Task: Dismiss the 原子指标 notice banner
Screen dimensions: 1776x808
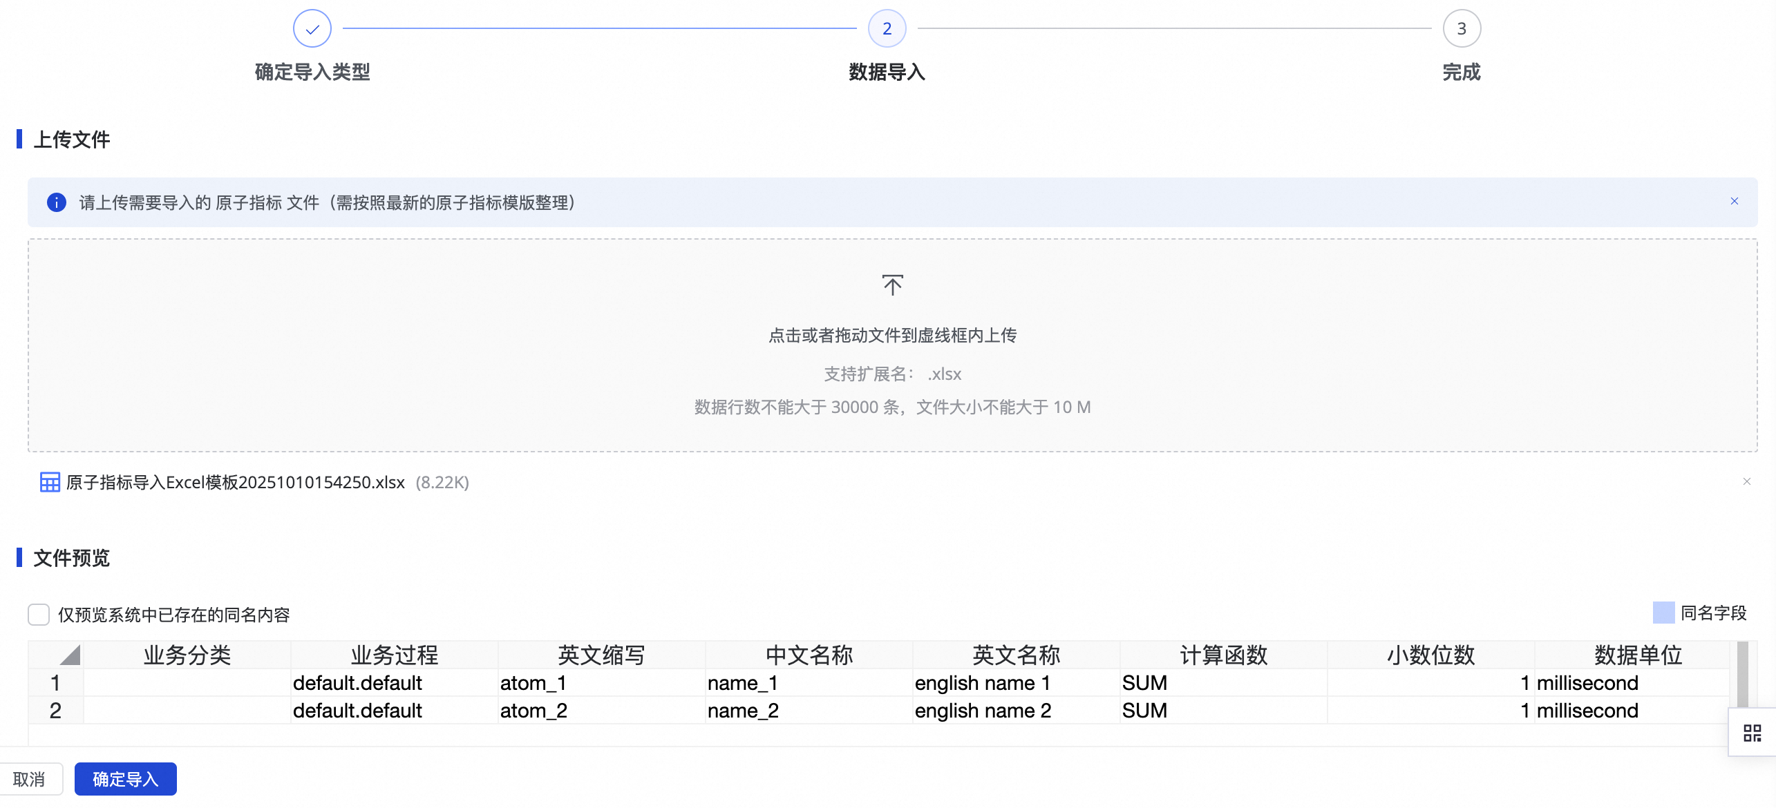Action: click(x=1735, y=201)
